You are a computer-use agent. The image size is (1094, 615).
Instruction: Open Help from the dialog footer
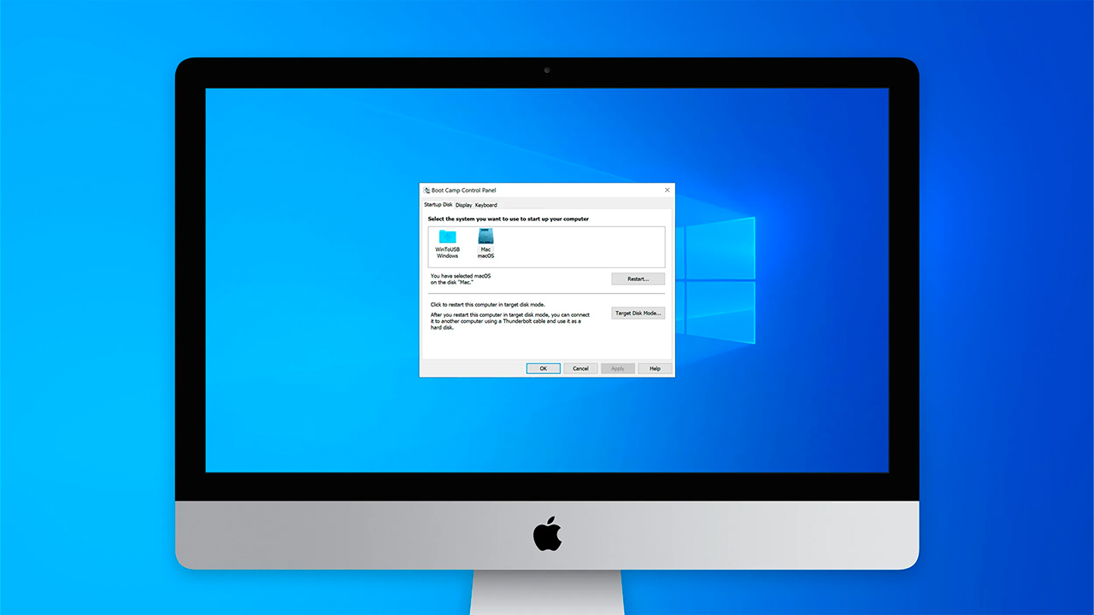(x=655, y=368)
